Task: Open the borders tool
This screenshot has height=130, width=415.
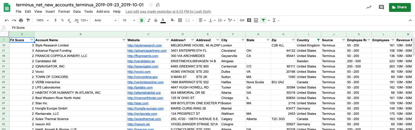Action: click(180, 20)
